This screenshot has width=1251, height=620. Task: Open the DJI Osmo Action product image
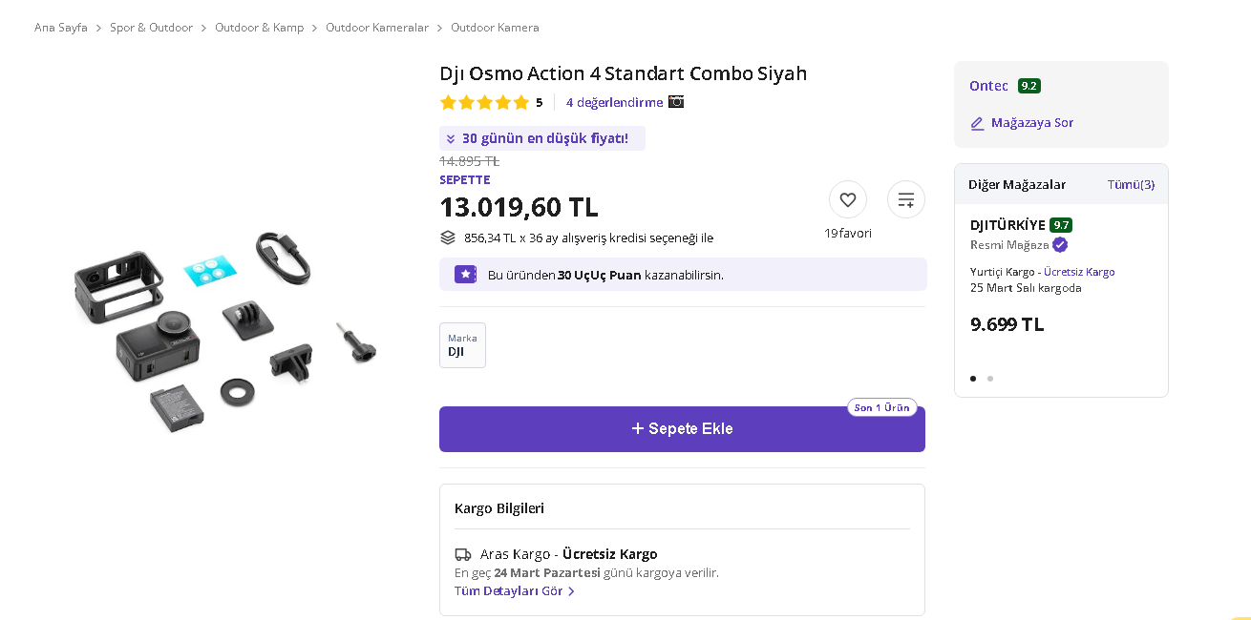coord(226,331)
